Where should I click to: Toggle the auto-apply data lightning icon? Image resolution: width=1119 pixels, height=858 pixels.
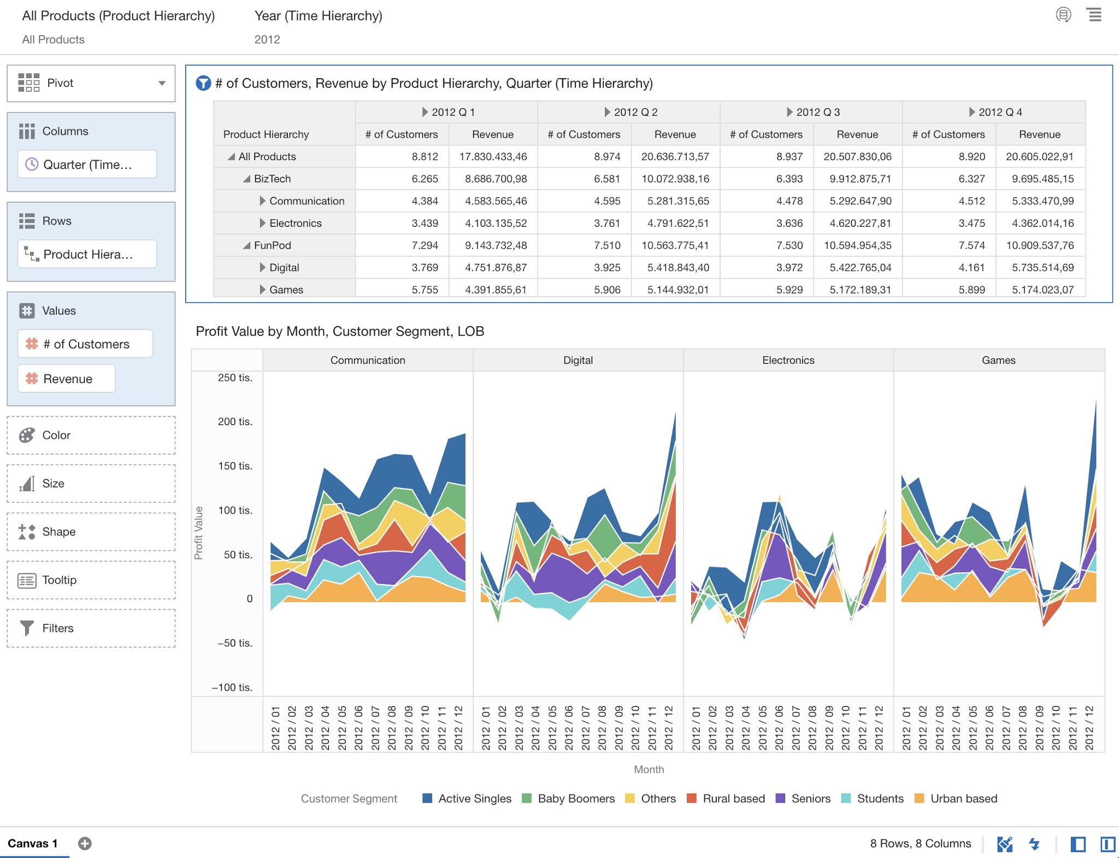[x=1034, y=844]
